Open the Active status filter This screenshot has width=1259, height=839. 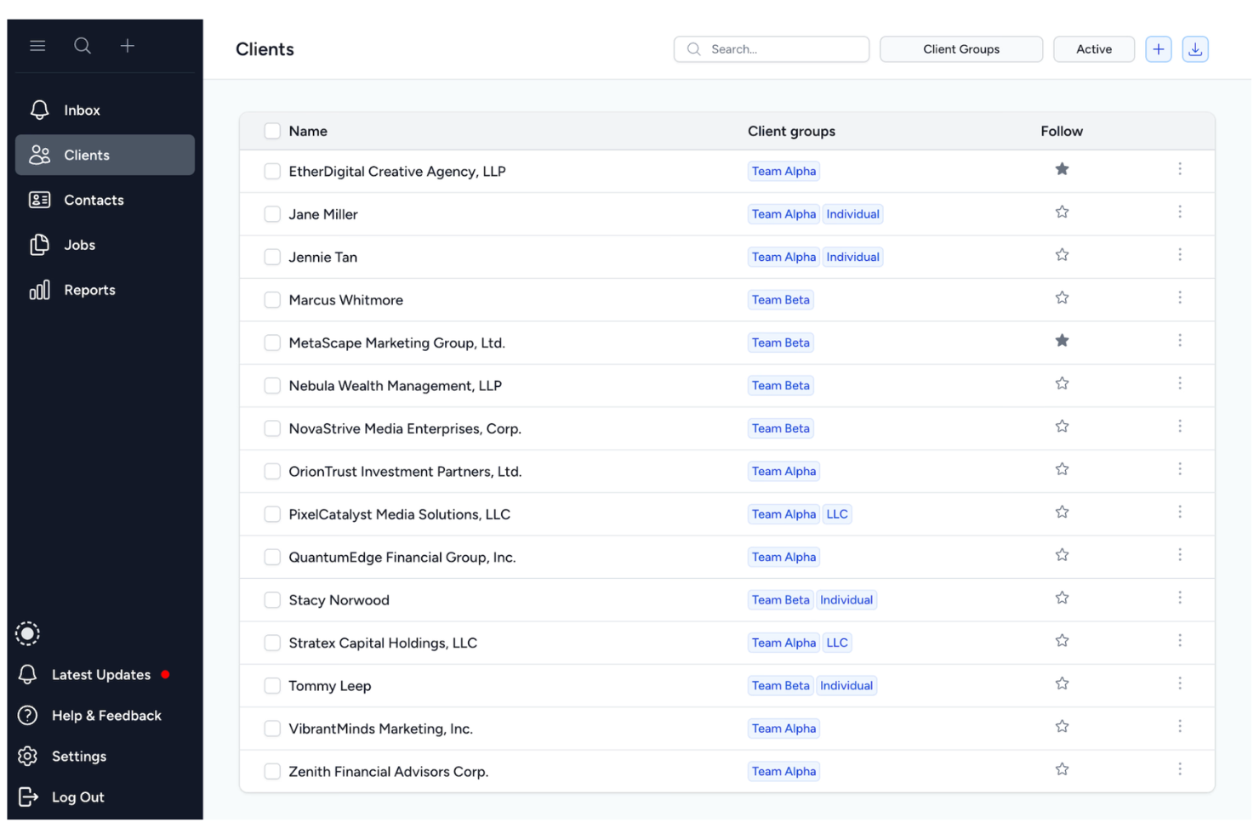coord(1094,48)
